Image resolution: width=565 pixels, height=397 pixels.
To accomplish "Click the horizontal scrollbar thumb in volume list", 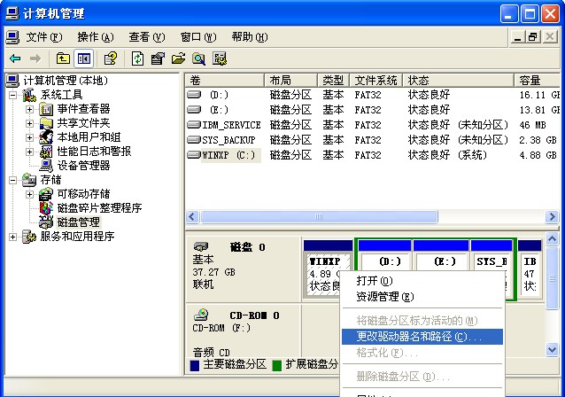I will tap(320, 217).
